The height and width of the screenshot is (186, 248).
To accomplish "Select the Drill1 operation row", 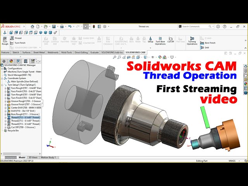I will click(x=21, y=111).
